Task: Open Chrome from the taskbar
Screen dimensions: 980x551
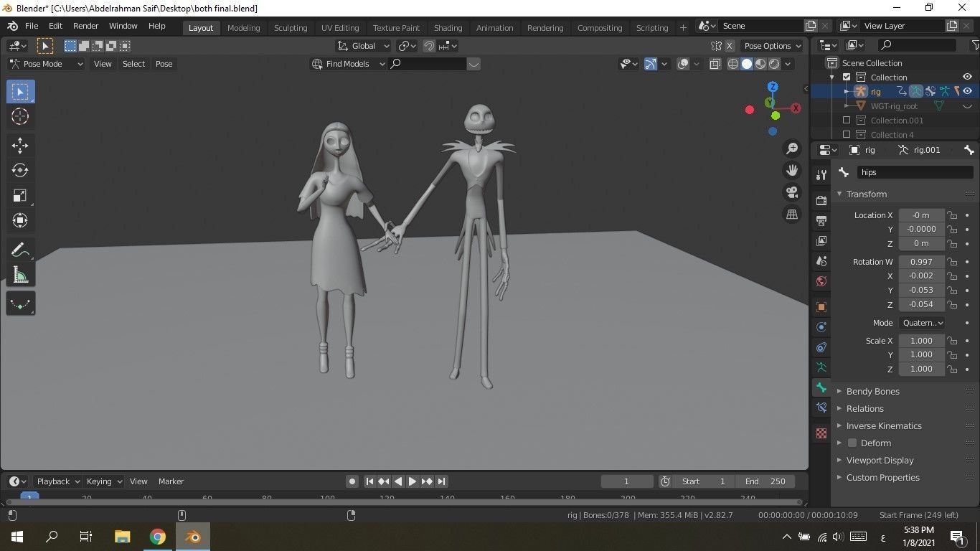Action: [158, 537]
